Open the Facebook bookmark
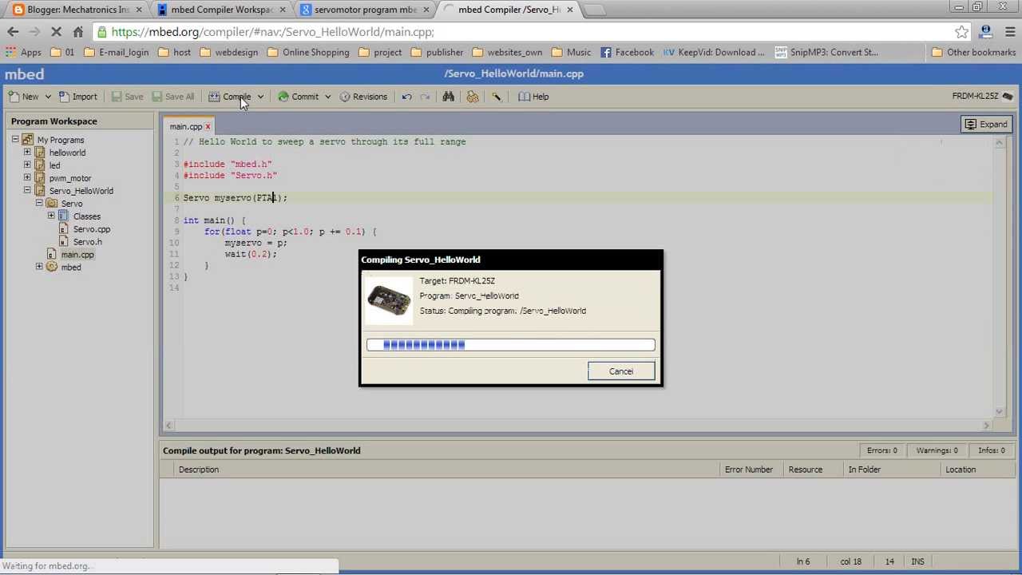Viewport: 1022px width, 575px height. (x=627, y=52)
